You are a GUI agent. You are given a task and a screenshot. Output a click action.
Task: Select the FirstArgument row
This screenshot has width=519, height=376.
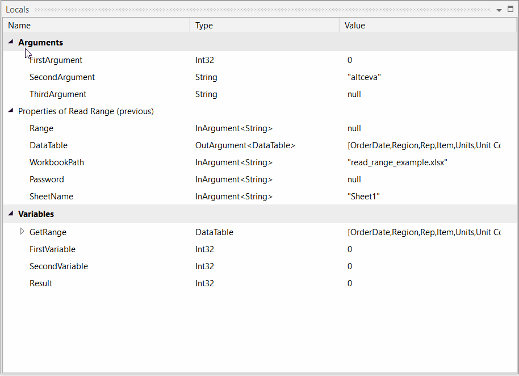tap(260, 60)
